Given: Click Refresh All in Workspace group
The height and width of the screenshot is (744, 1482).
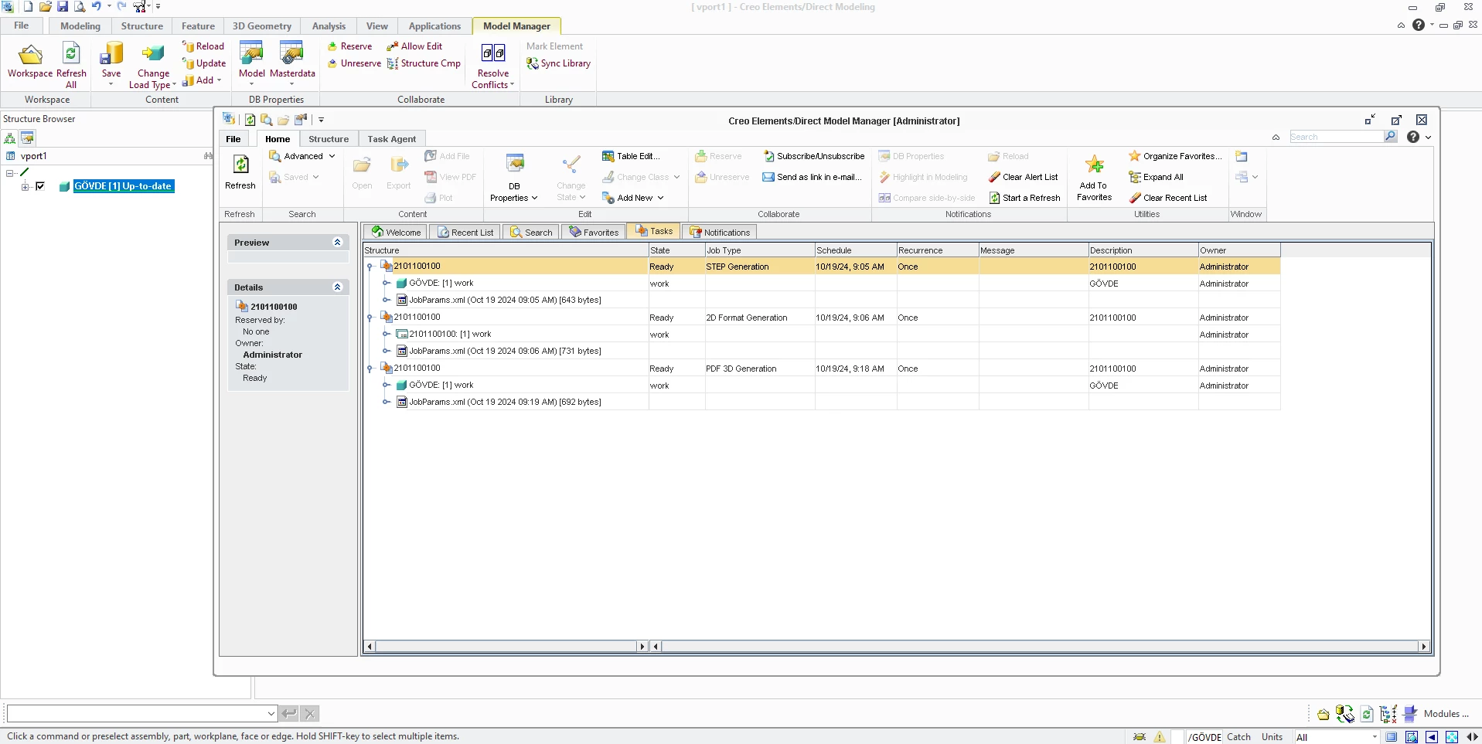Looking at the screenshot, I should click(71, 66).
